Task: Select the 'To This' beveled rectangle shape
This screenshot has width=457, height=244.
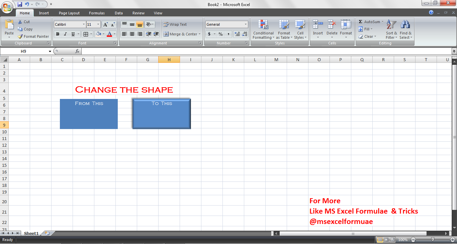Action: click(162, 114)
